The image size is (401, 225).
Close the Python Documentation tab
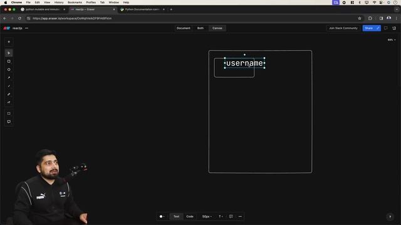click(164, 9)
